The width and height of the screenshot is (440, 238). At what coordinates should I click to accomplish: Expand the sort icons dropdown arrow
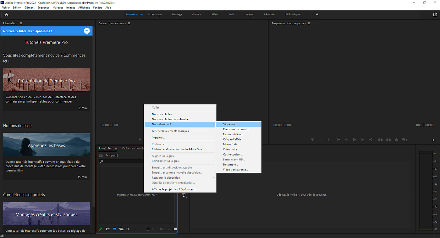153,229
